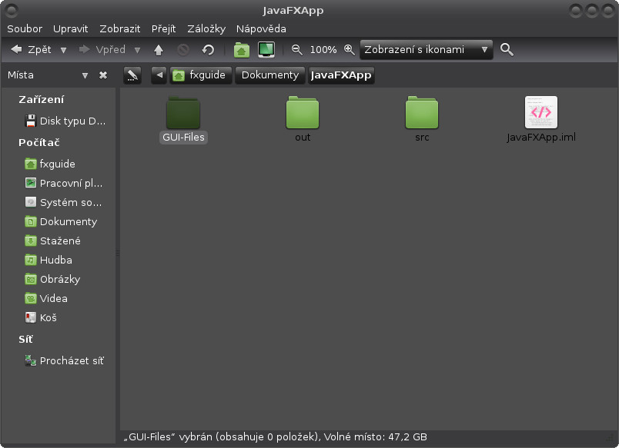
Task: Click the network browse icon
Action: [30, 360]
